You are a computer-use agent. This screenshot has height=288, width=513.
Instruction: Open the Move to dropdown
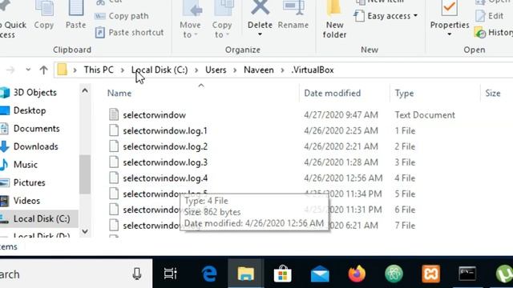[x=190, y=19]
